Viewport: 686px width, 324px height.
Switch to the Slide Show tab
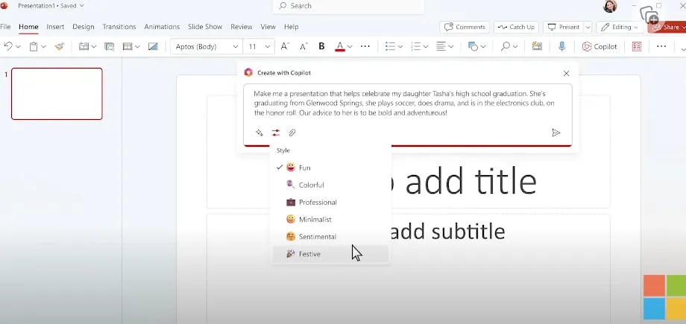click(x=205, y=27)
